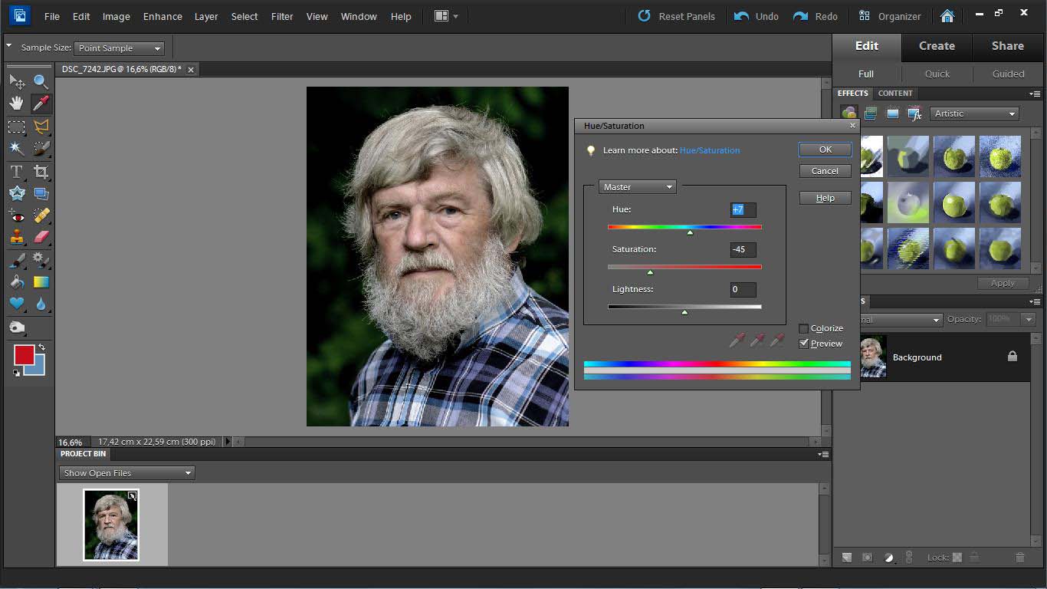This screenshot has height=589, width=1047.
Task: Select the Hand tool
Action: (16, 103)
